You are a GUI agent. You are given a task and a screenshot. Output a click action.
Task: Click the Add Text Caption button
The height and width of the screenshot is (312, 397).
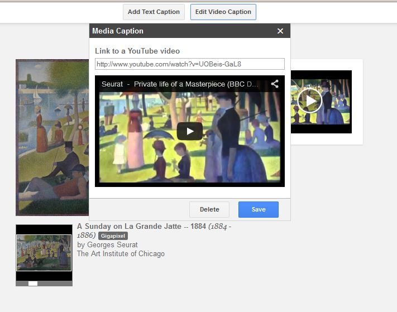(154, 12)
